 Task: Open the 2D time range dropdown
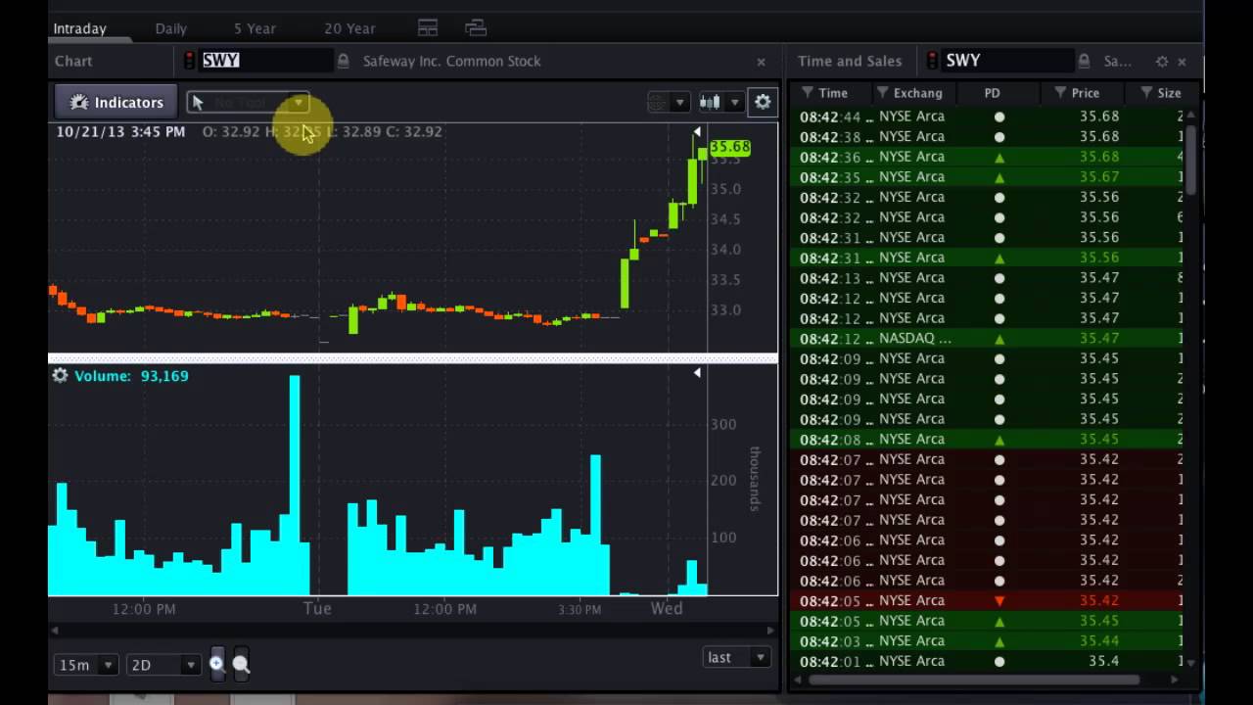pyautogui.click(x=164, y=665)
